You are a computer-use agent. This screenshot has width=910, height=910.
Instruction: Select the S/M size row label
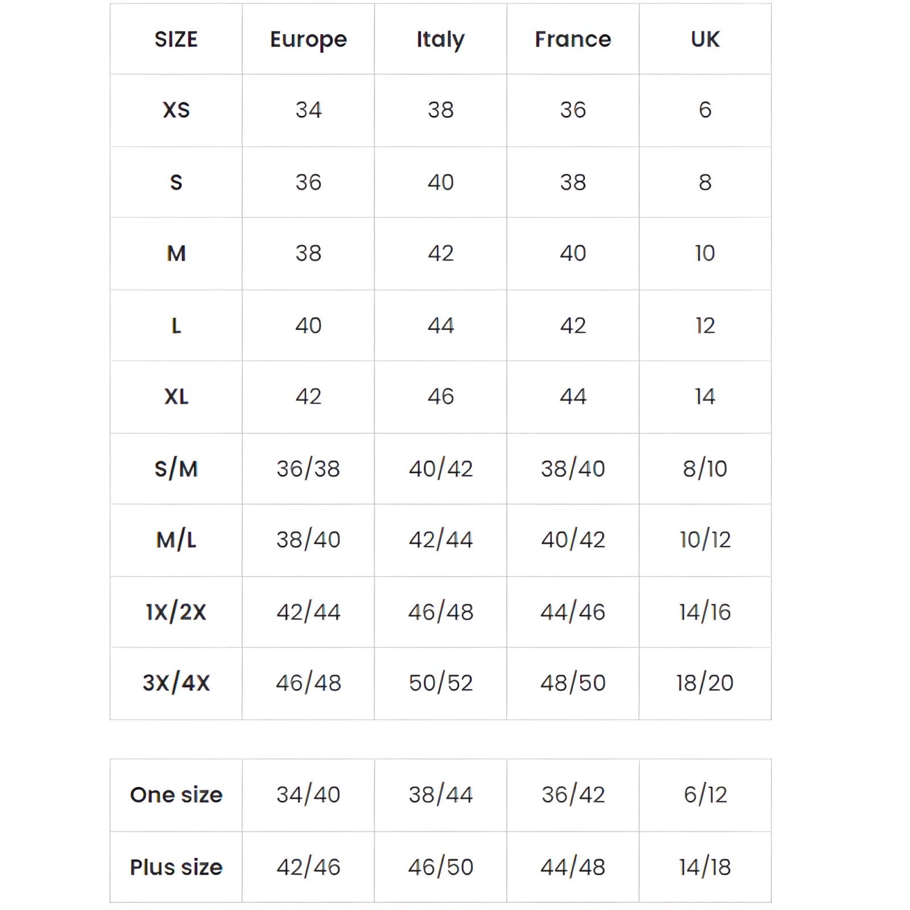pyautogui.click(x=176, y=469)
